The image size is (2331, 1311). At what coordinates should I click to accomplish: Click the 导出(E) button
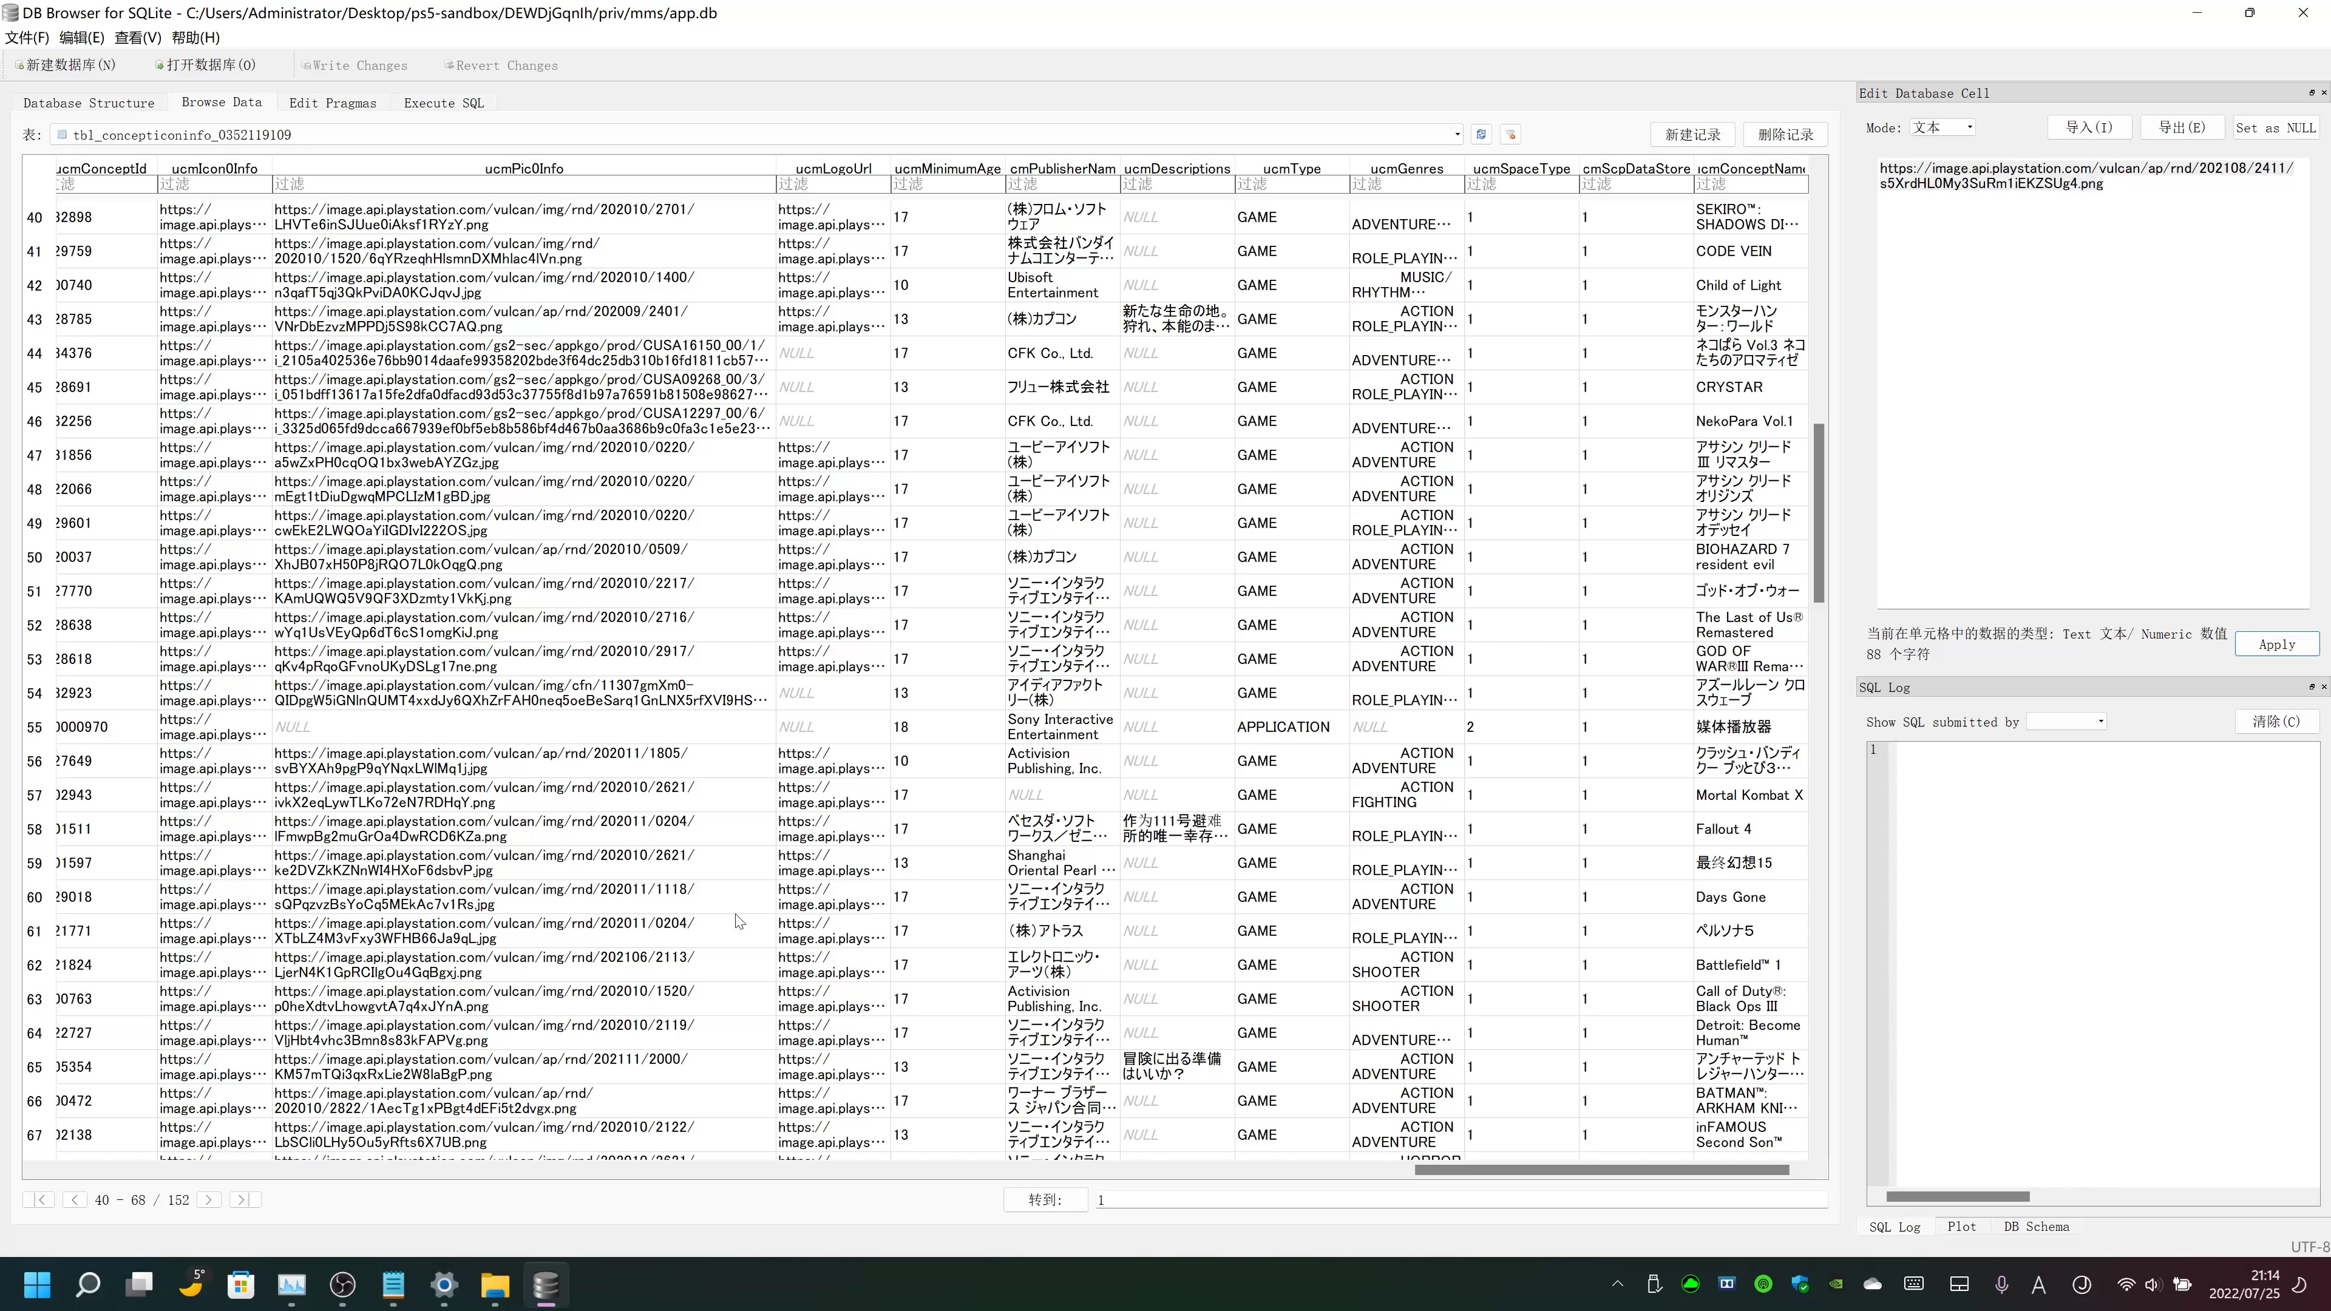2183,127
